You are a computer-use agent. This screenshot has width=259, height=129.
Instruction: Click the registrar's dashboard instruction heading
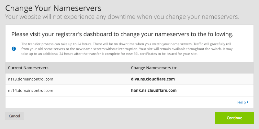[x=122, y=34]
